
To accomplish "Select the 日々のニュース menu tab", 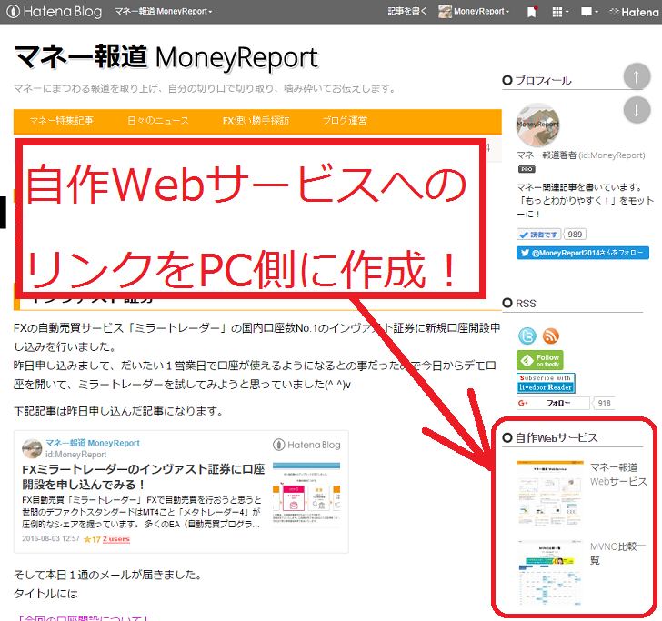I will point(158,121).
